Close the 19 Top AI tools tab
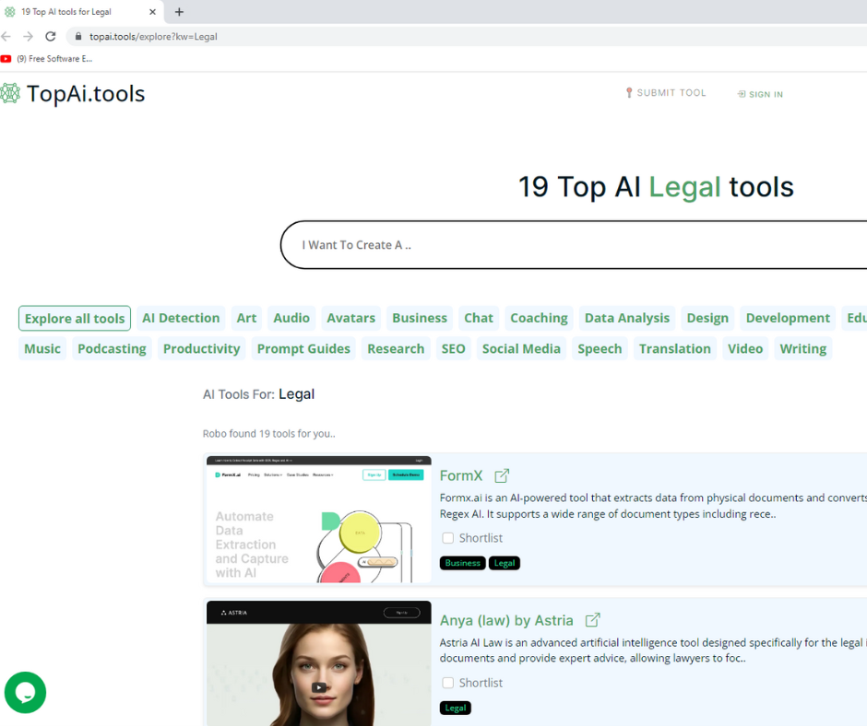The height and width of the screenshot is (726, 867). (152, 12)
